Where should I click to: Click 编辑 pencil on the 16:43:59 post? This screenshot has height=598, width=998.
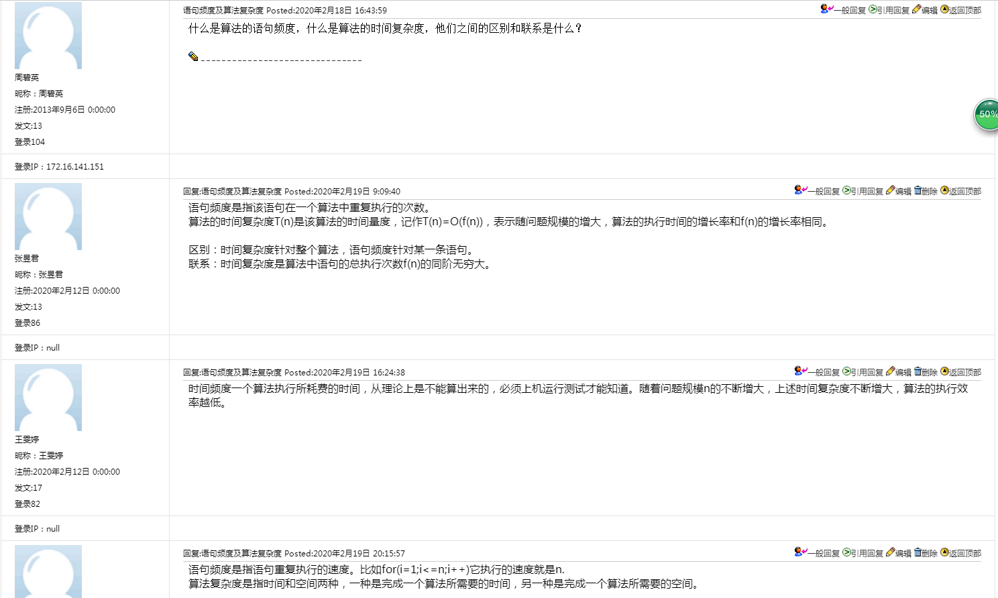click(917, 9)
